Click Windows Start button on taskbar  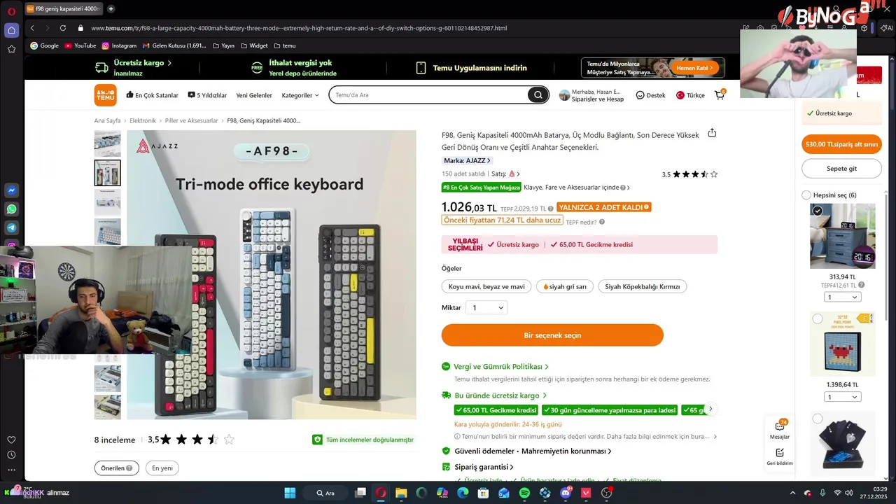[290, 493]
